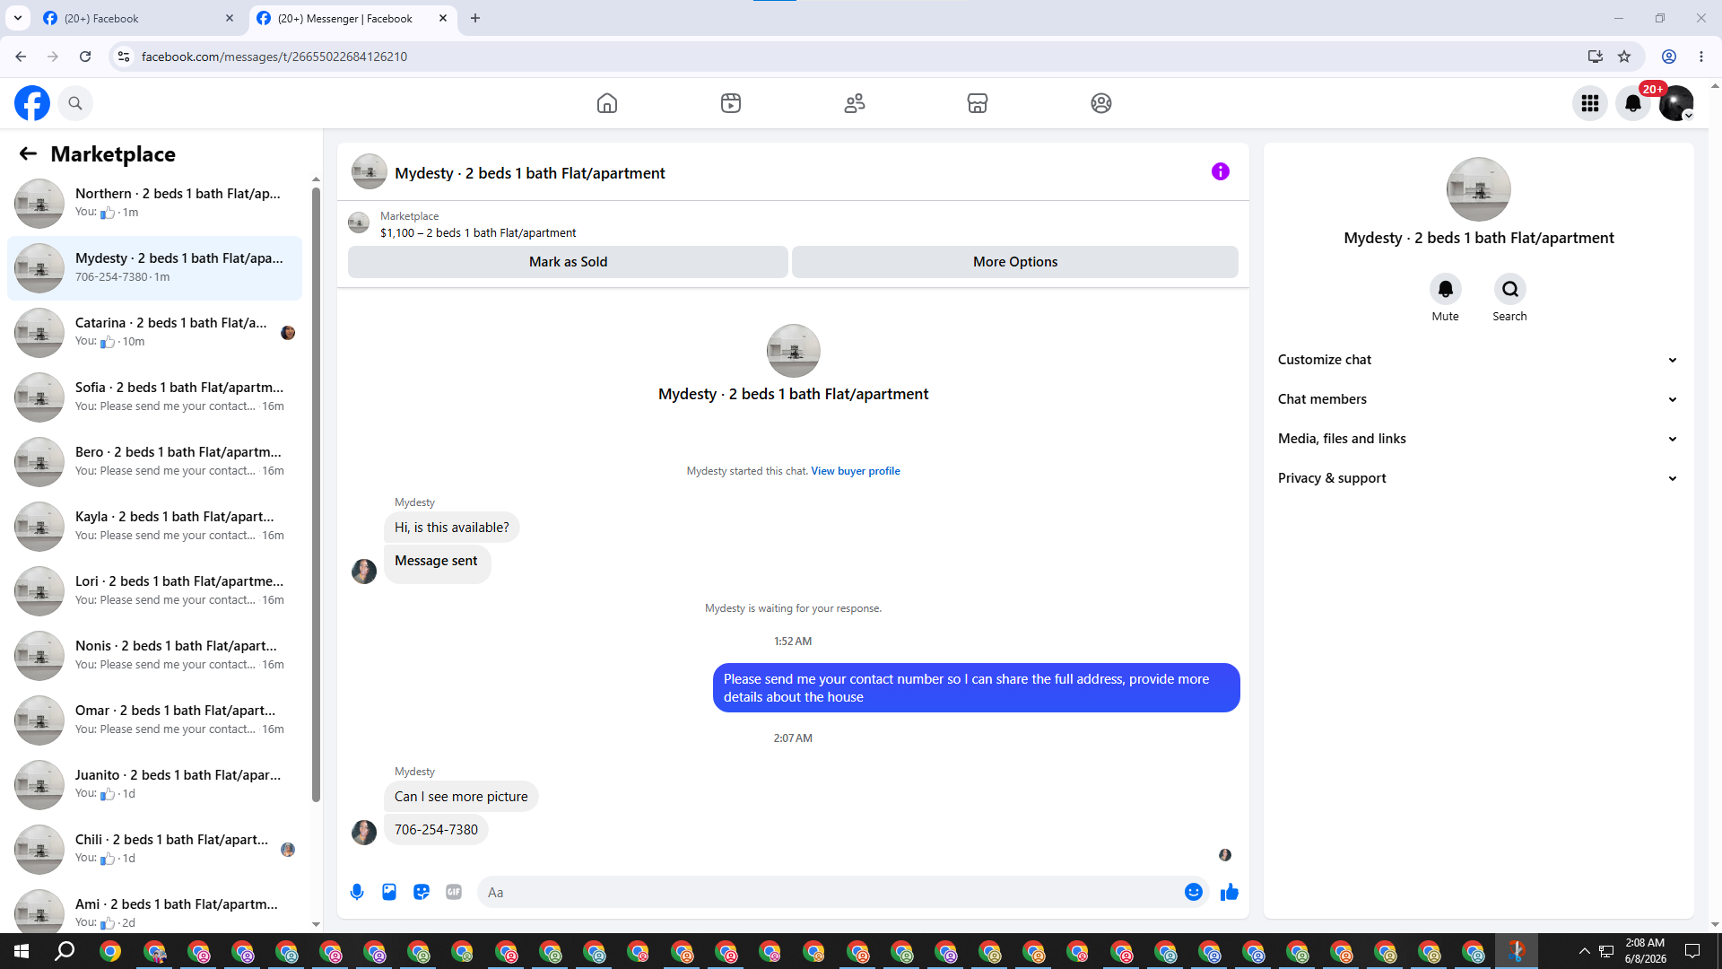1722x969 pixels.
Task: Click the 'Can I see more picture' message
Action: (461, 797)
